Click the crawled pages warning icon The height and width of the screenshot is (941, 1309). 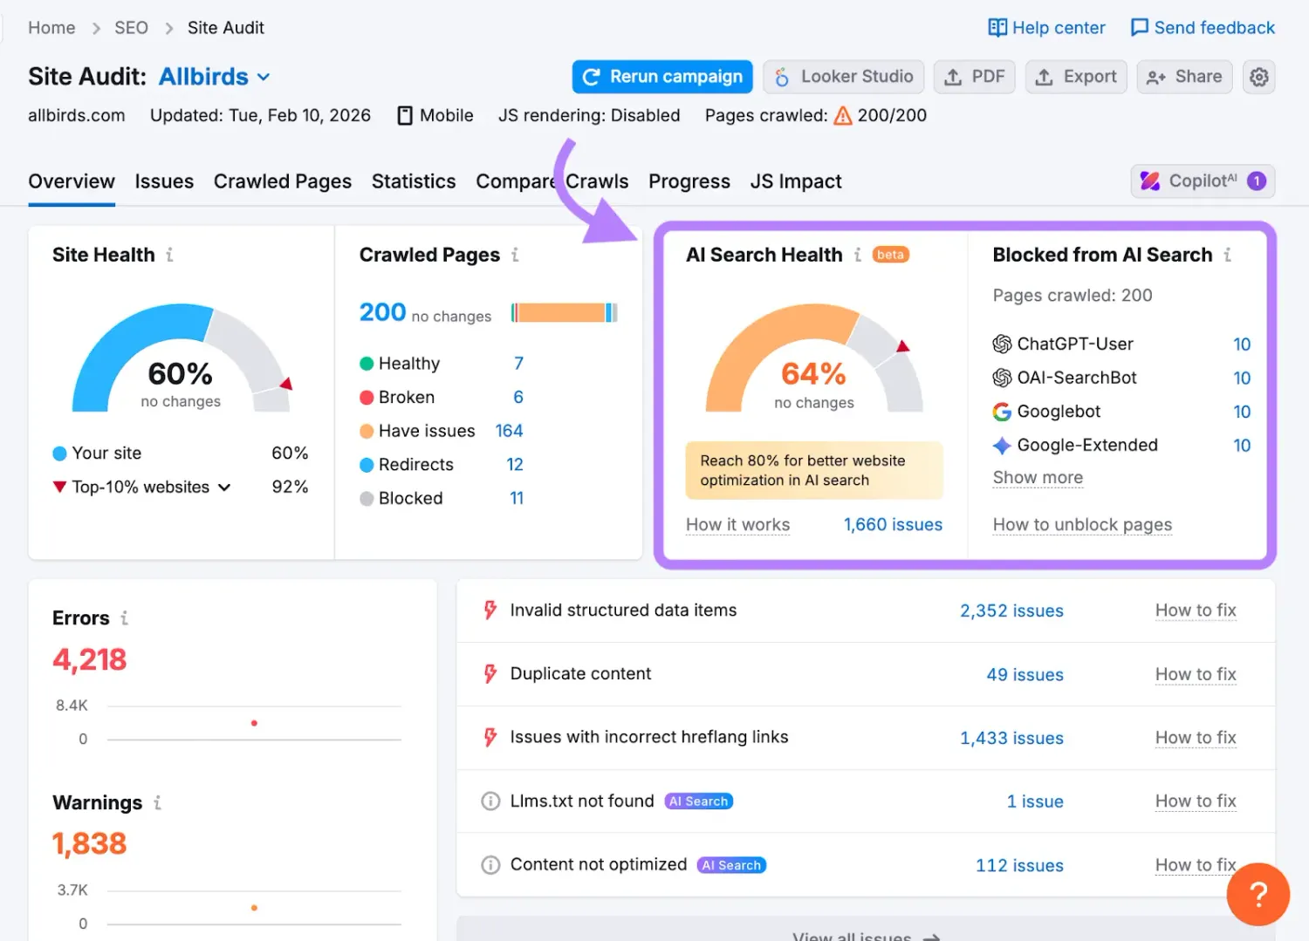(x=843, y=114)
